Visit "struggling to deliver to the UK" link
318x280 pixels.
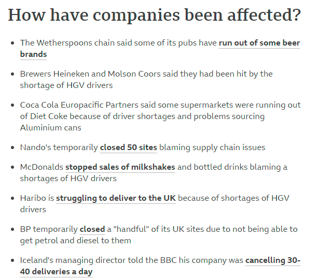coord(116,198)
